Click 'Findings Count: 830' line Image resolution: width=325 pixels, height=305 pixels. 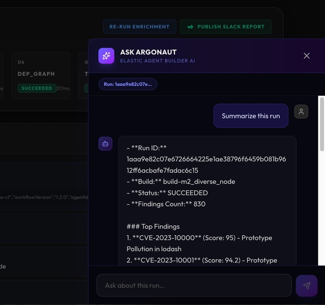pyautogui.click(x=166, y=204)
